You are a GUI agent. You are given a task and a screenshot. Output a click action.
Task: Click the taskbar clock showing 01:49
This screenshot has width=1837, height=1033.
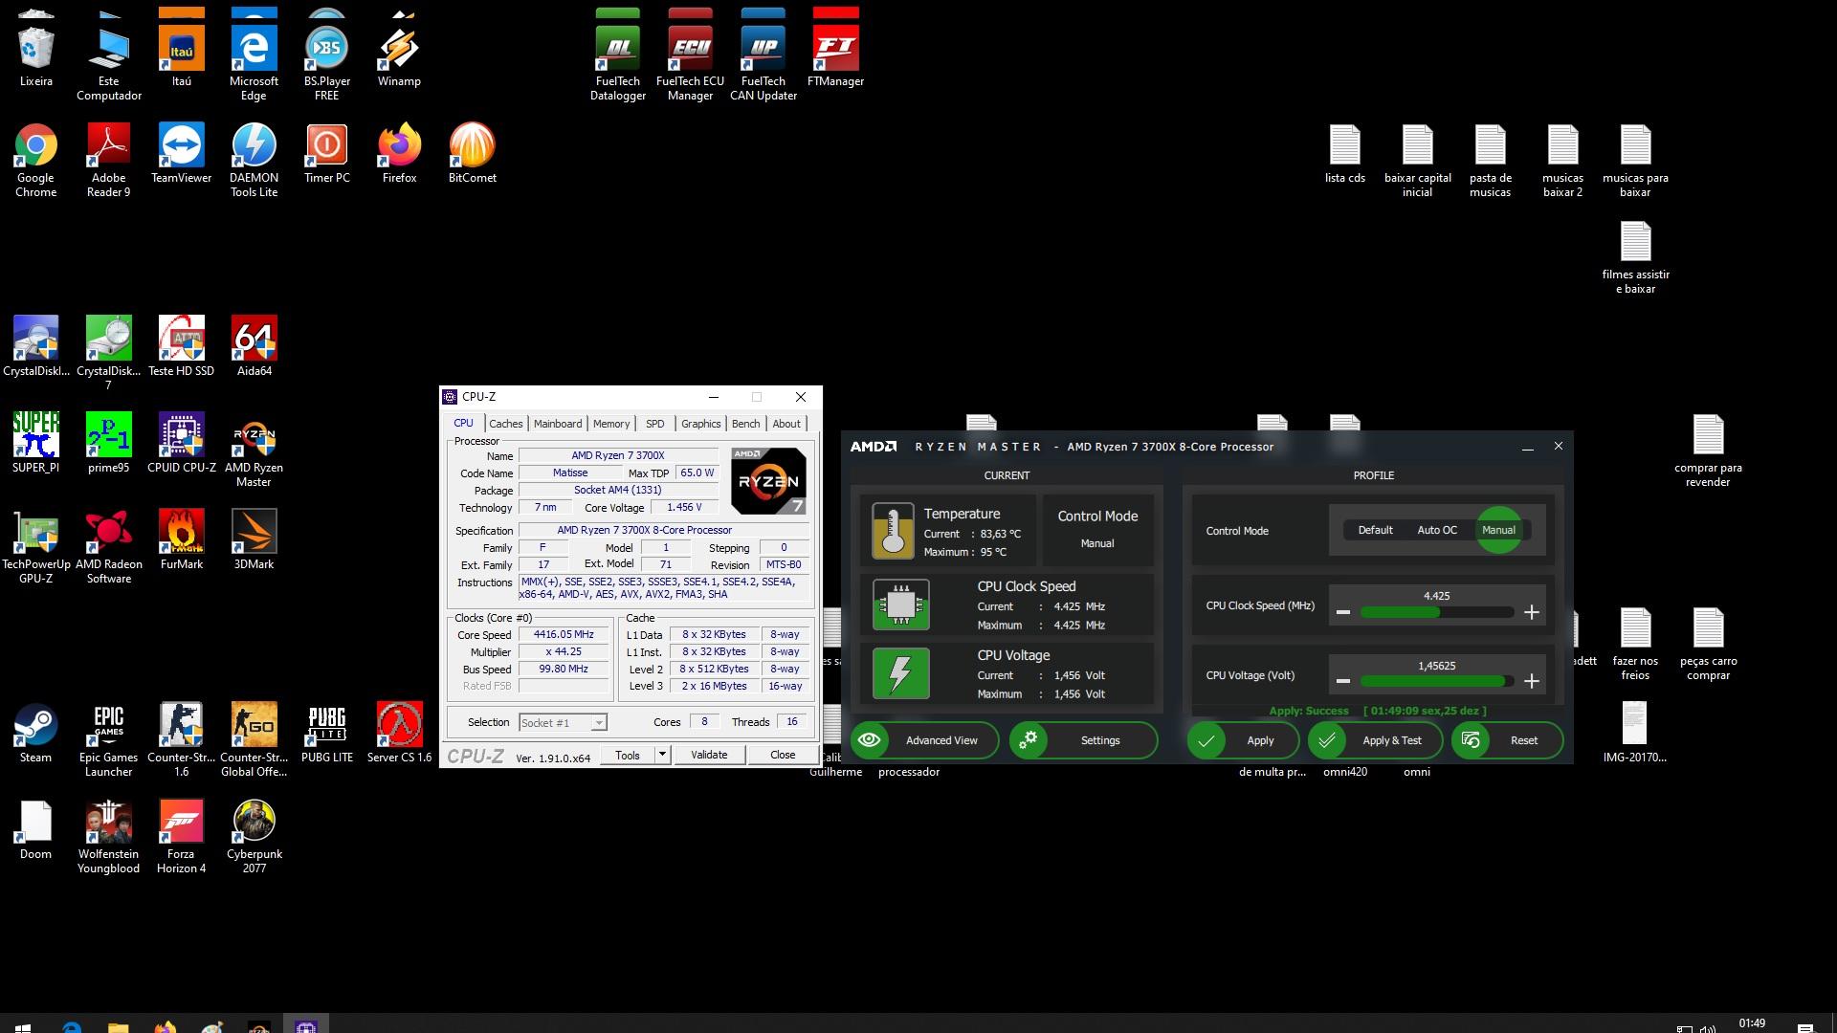1752,1023
